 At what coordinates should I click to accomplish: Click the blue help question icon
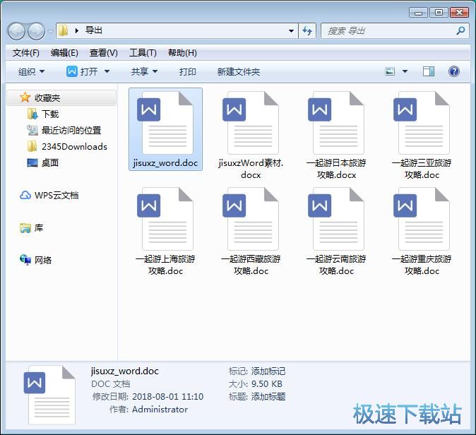pyautogui.click(x=453, y=71)
